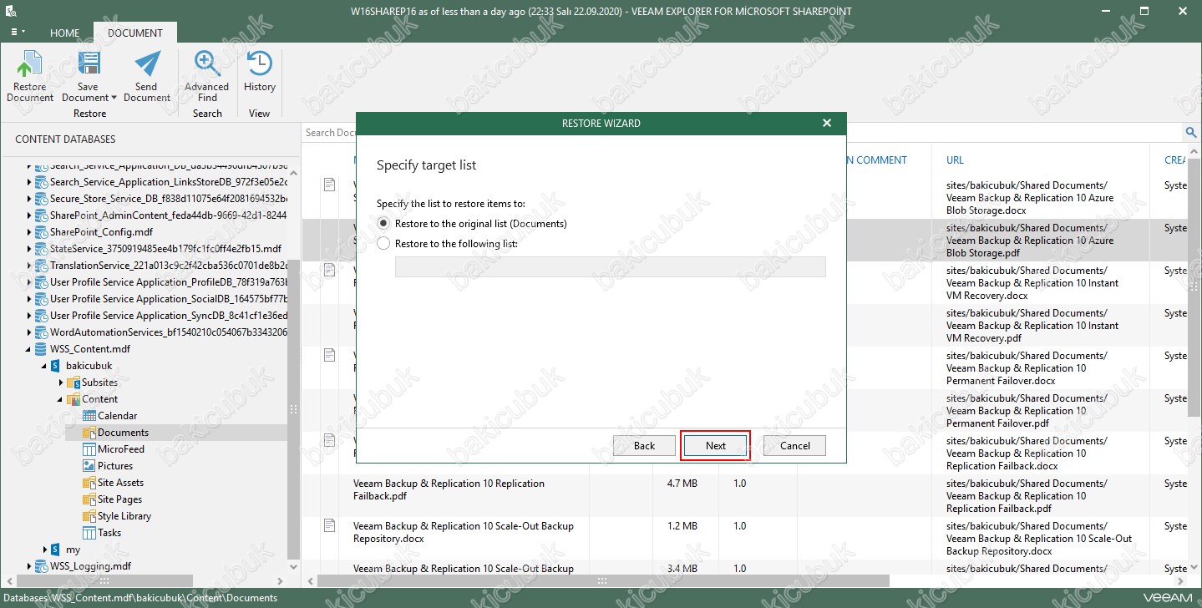Click the 4.7 MB size cell
This screenshot has width=1202, height=608.
click(682, 484)
